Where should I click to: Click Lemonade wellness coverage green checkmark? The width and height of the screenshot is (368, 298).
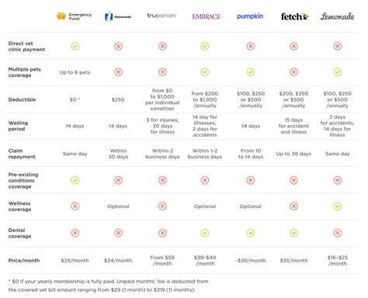338,206
